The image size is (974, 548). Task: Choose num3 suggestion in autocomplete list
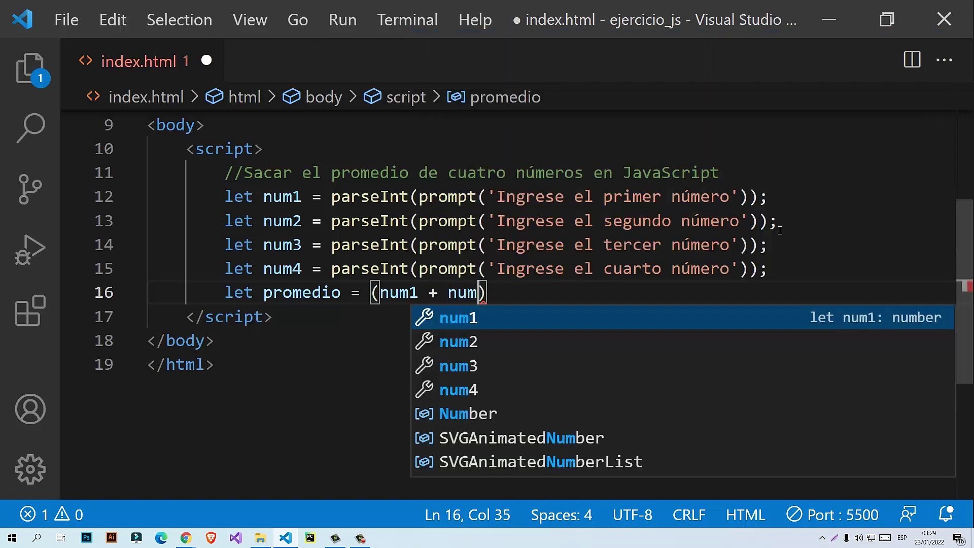683,365
